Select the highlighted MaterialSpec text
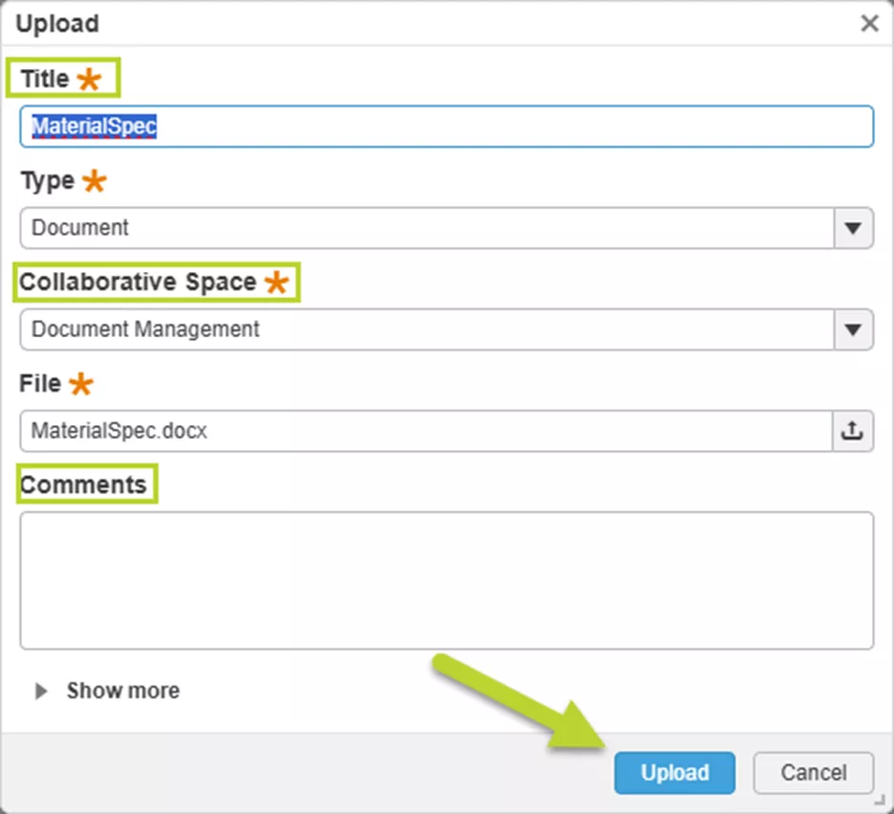Image resolution: width=894 pixels, height=814 pixels. coord(90,125)
